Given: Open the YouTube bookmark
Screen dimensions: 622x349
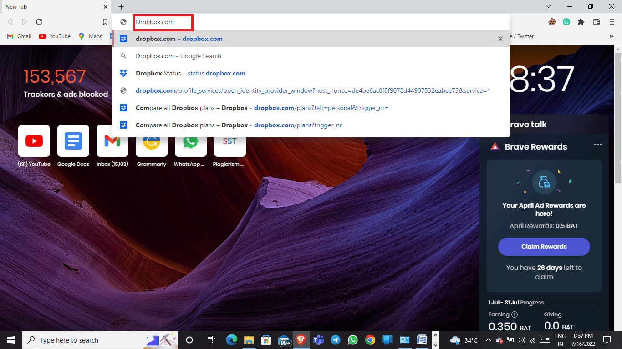Looking at the screenshot, I should pos(55,36).
